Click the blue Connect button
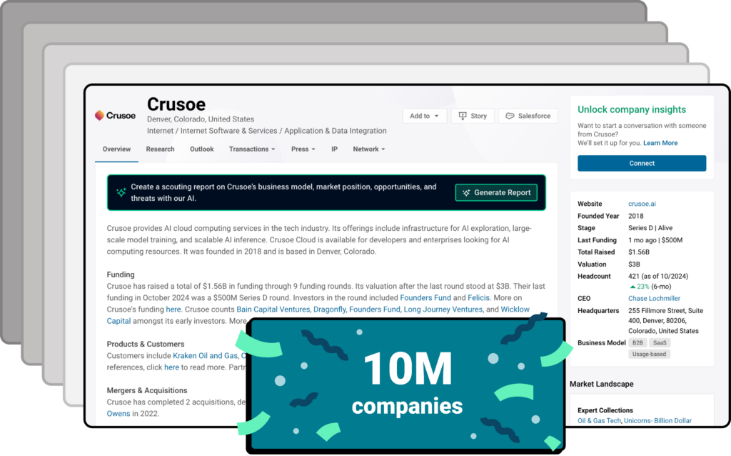This screenshot has height=456, width=731. click(641, 163)
